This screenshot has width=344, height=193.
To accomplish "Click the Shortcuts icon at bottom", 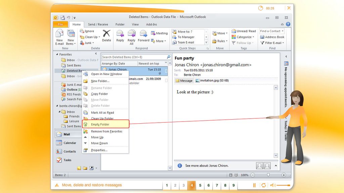I will point(91,168).
